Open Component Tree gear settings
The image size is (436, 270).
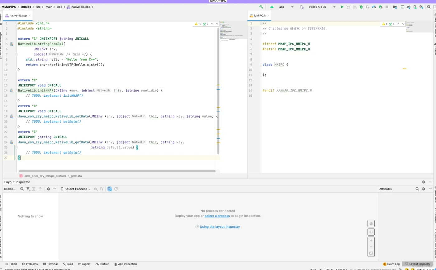[x=48, y=189]
